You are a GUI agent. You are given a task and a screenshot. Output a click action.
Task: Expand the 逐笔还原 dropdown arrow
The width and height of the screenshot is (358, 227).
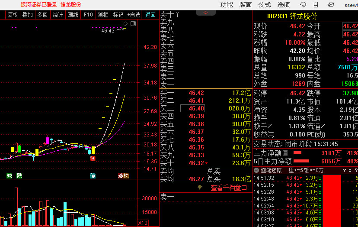point(256,170)
